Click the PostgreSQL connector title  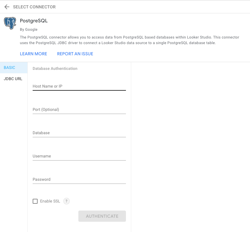[34, 21]
